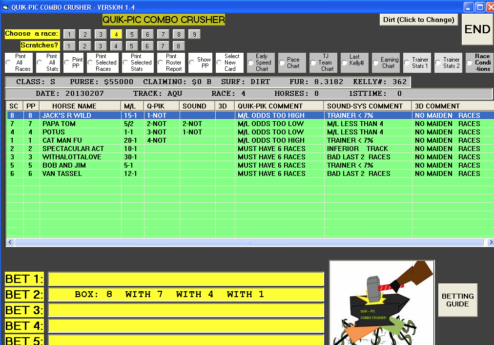This screenshot has height=345, width=494.
Task: Click the M/L column header
Action: coord(132,106)
